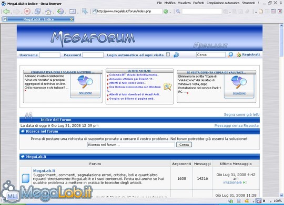Click the padlock security icon in status bar

tap(247, 201)
